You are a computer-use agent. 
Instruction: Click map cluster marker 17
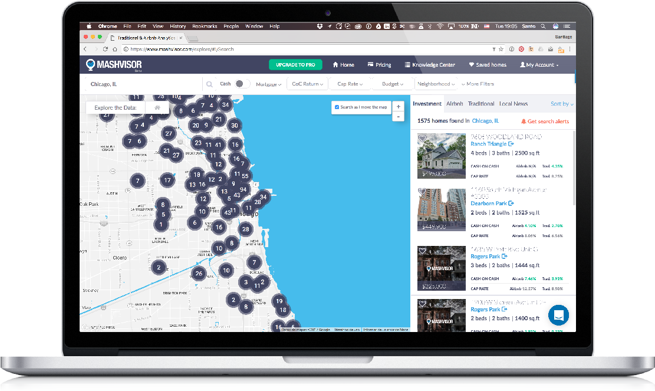[167, 180]
